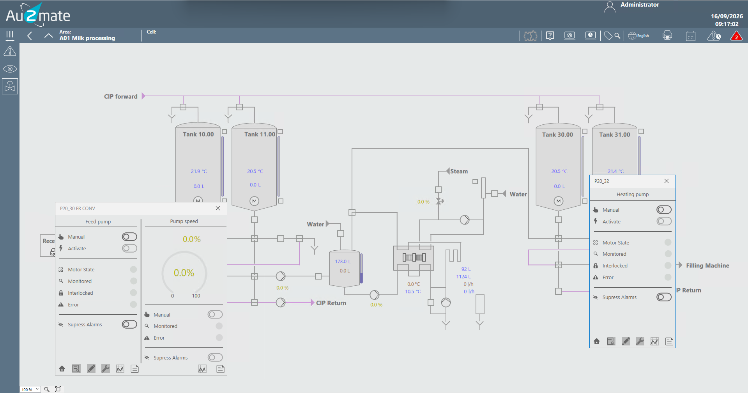Open the notes document icon in Feed pump section
This screenshot has width=748, height=393.
coord(135,369)
